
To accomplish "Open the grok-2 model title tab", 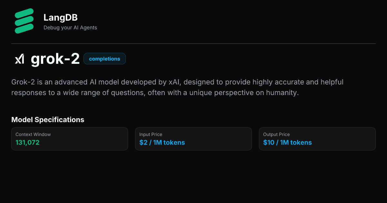I will click(55, 59).
